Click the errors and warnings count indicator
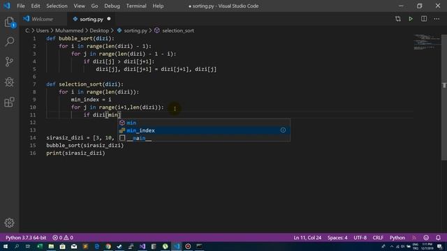The image size is (447, 251). 63,238
